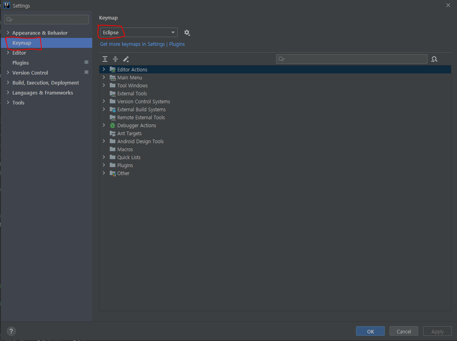Click the project-level icon beside Version Control
This screenshot has width=457, height=341.
click(x=86, y=72)
